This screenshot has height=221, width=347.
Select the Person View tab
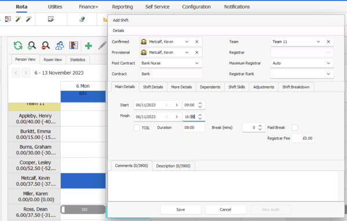click(25, 60)
